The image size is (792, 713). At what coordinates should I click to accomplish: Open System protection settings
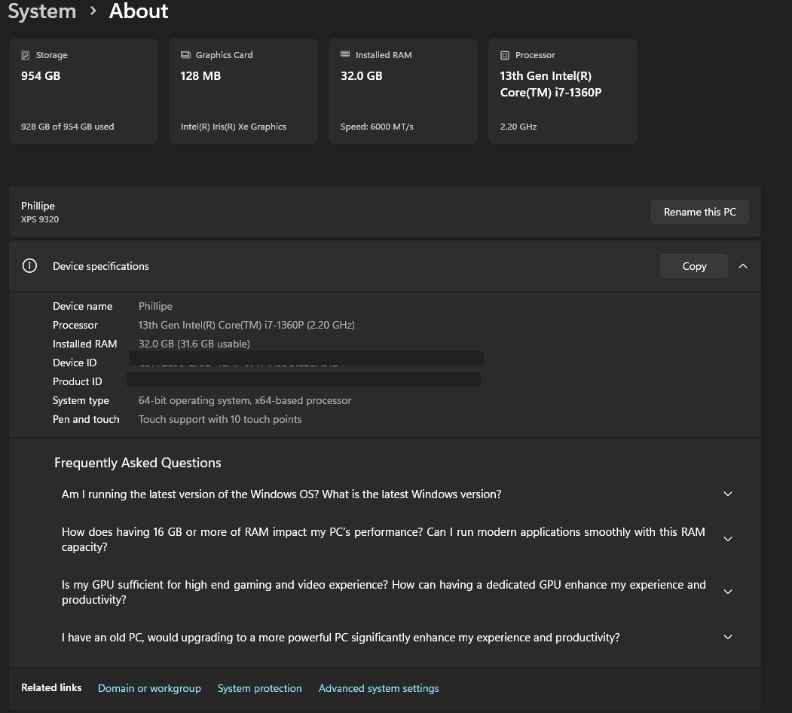tap(259, 688)
